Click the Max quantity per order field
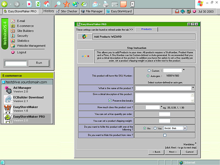Viewport: 220px width, 165px height. click(x=164, y=114)
